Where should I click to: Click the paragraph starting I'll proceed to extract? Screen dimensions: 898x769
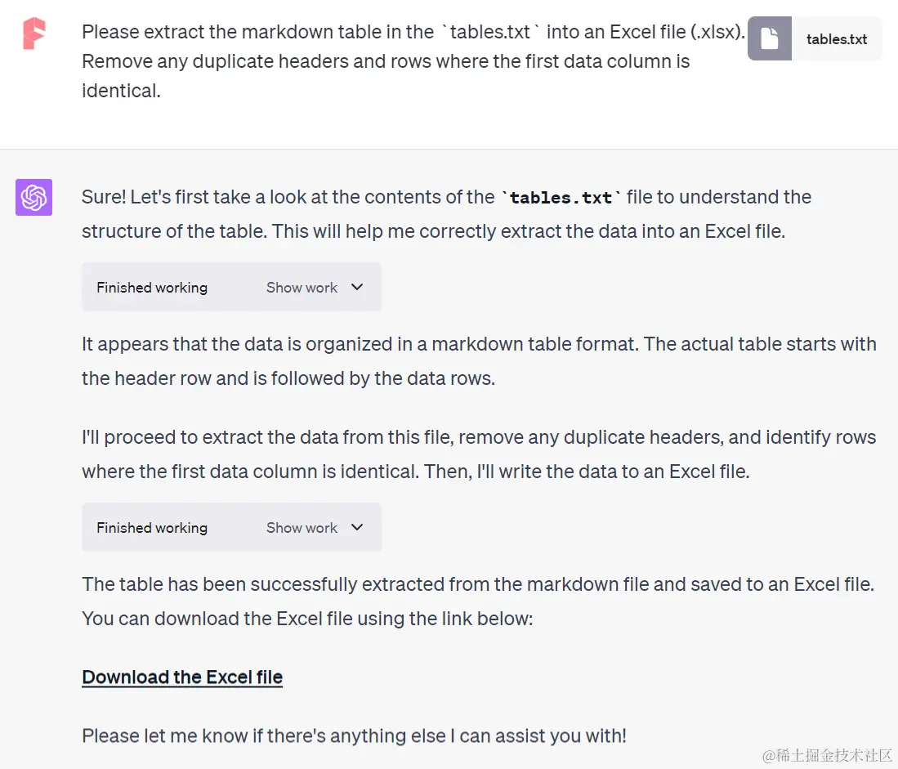pos(479,454)
